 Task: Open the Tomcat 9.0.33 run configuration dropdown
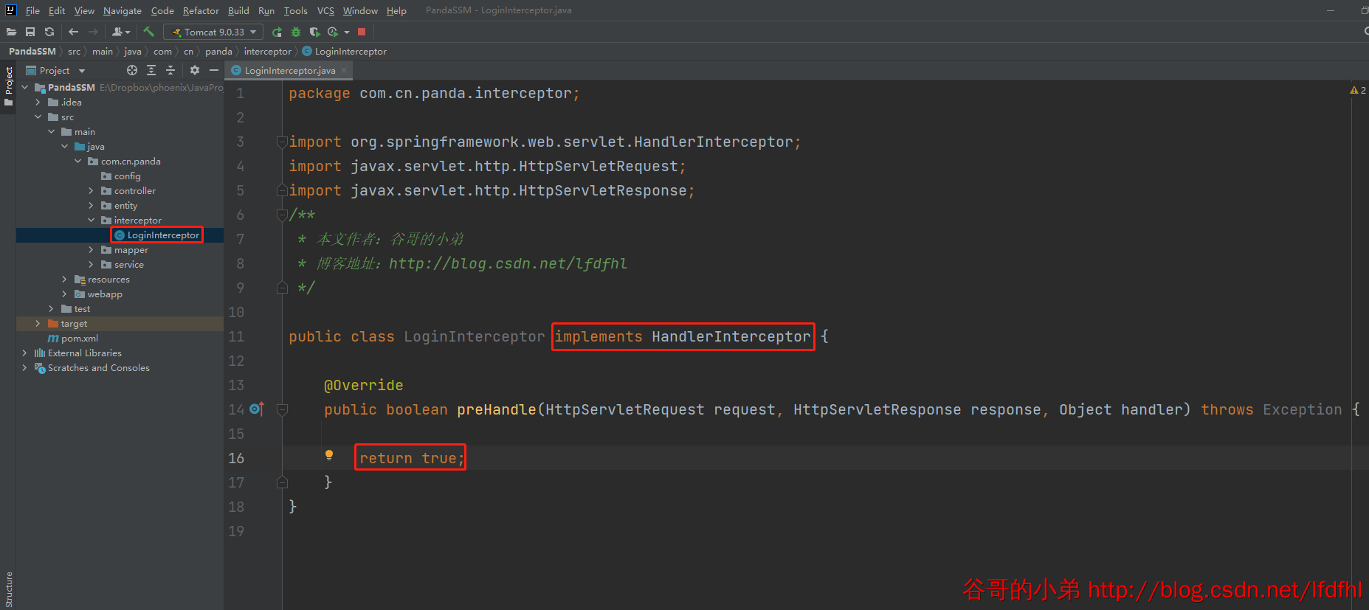click(213, 32)
